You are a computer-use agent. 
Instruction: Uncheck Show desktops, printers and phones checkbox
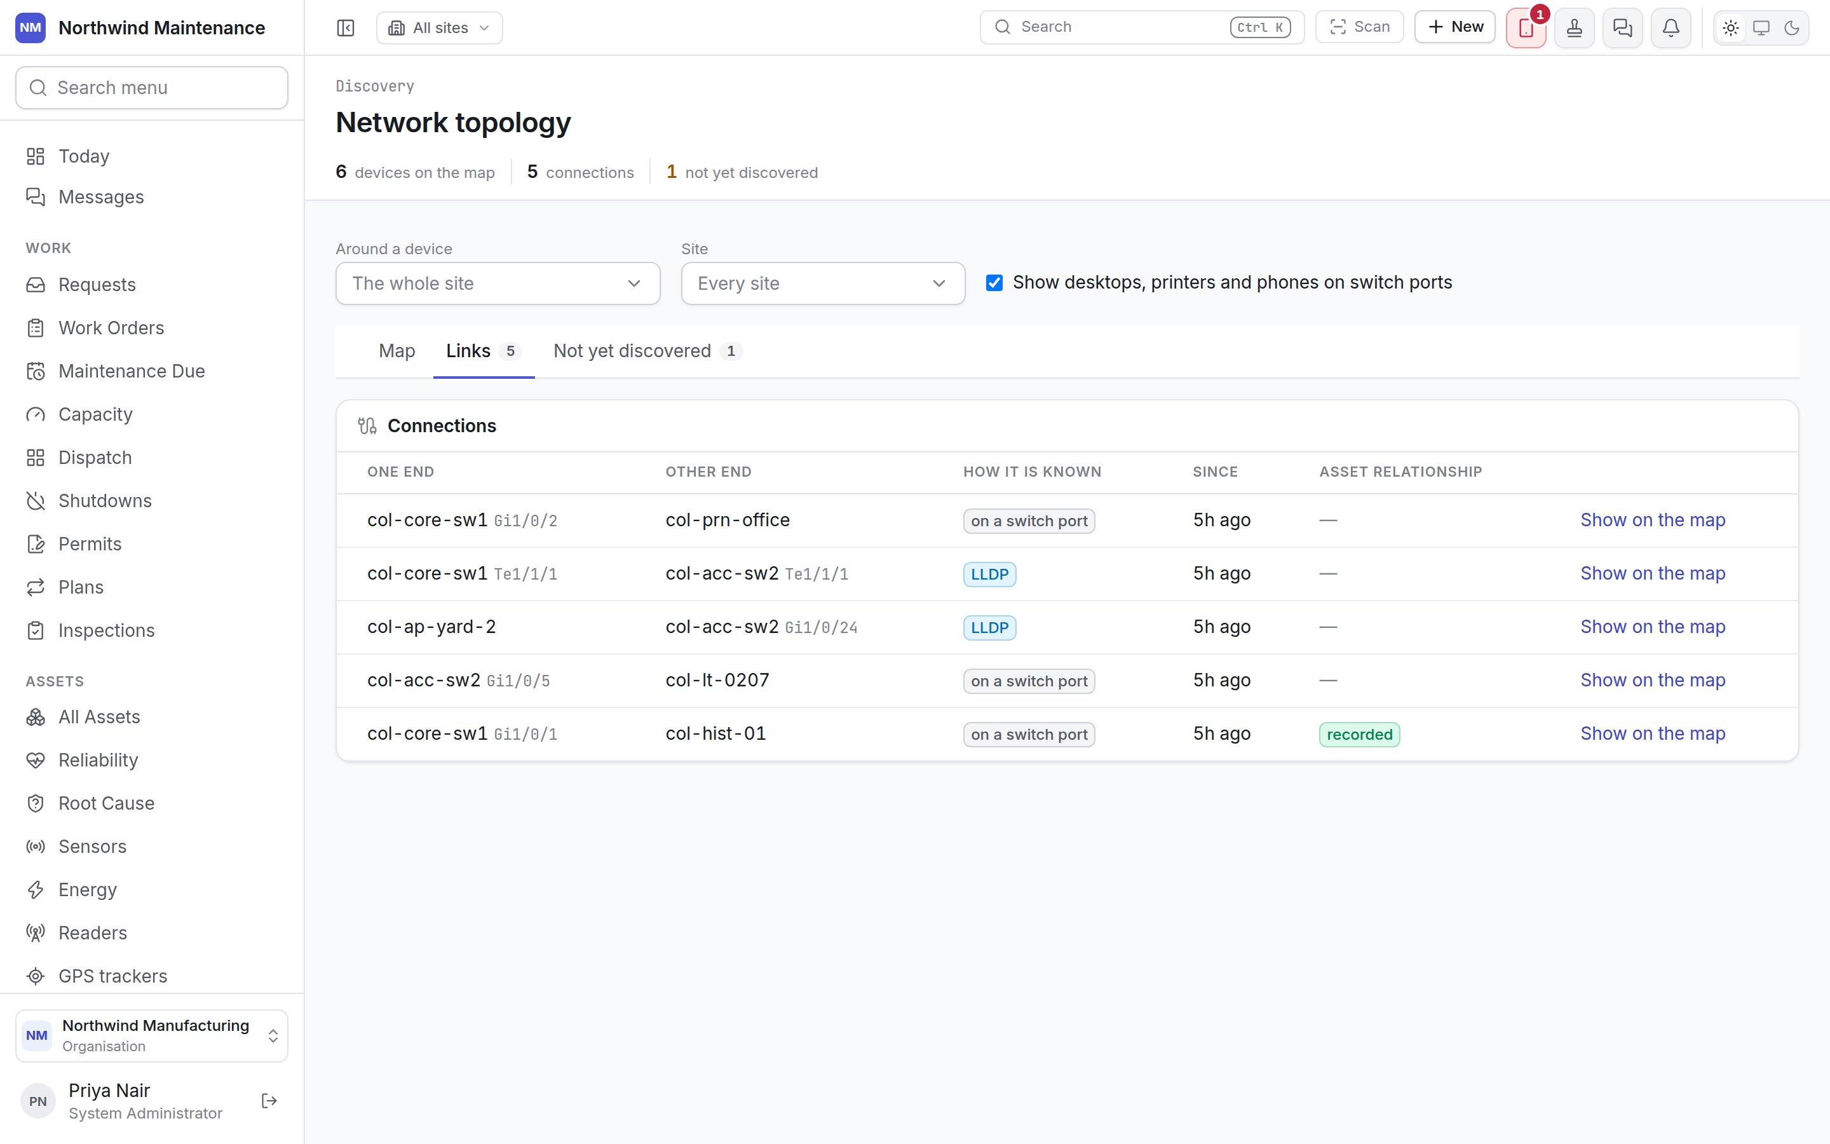click(994, 283)
